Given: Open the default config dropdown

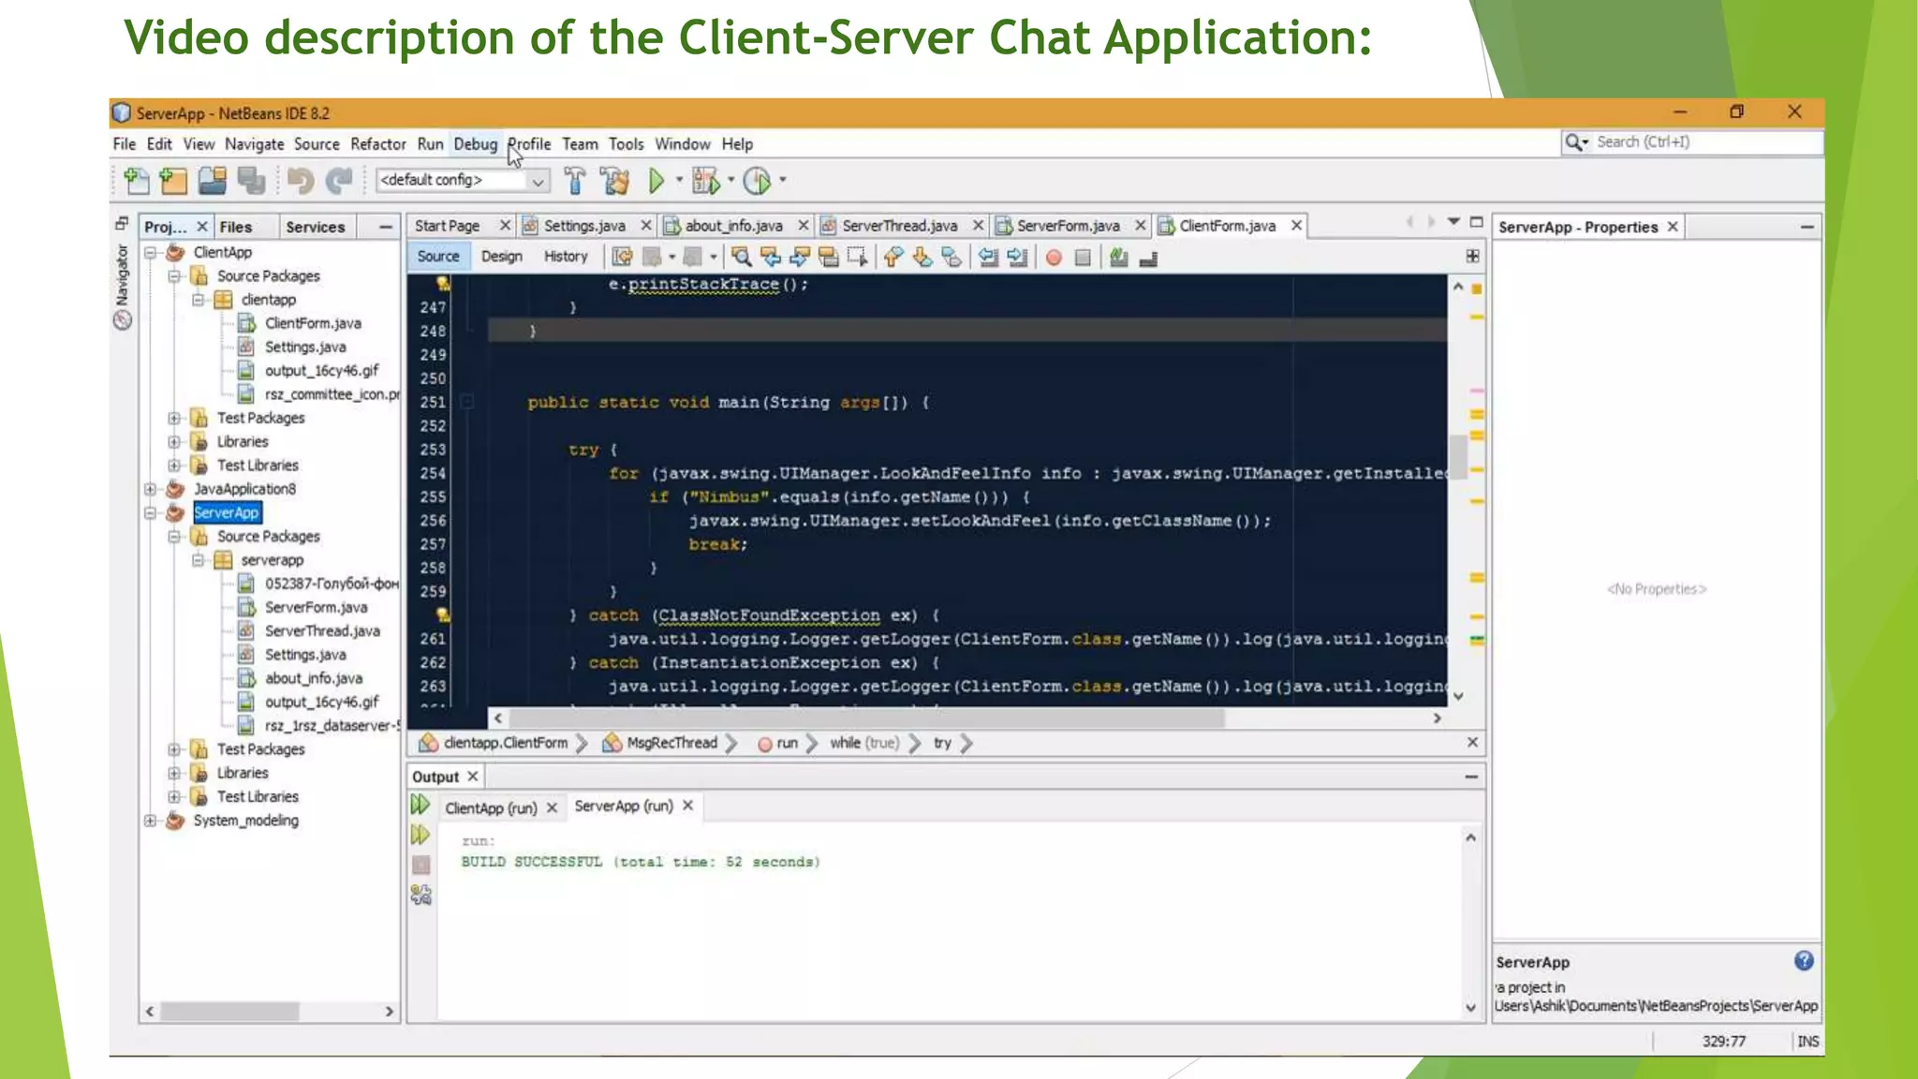Looking at the screenshot, I should tap(538, 181).
